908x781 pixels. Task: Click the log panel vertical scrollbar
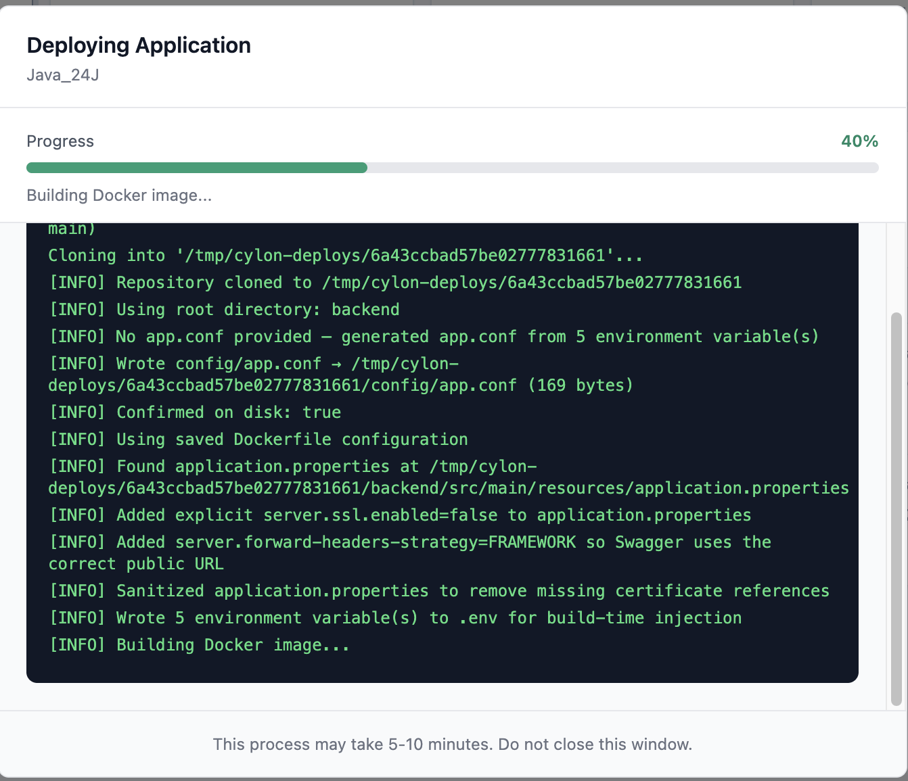(896, 508)
